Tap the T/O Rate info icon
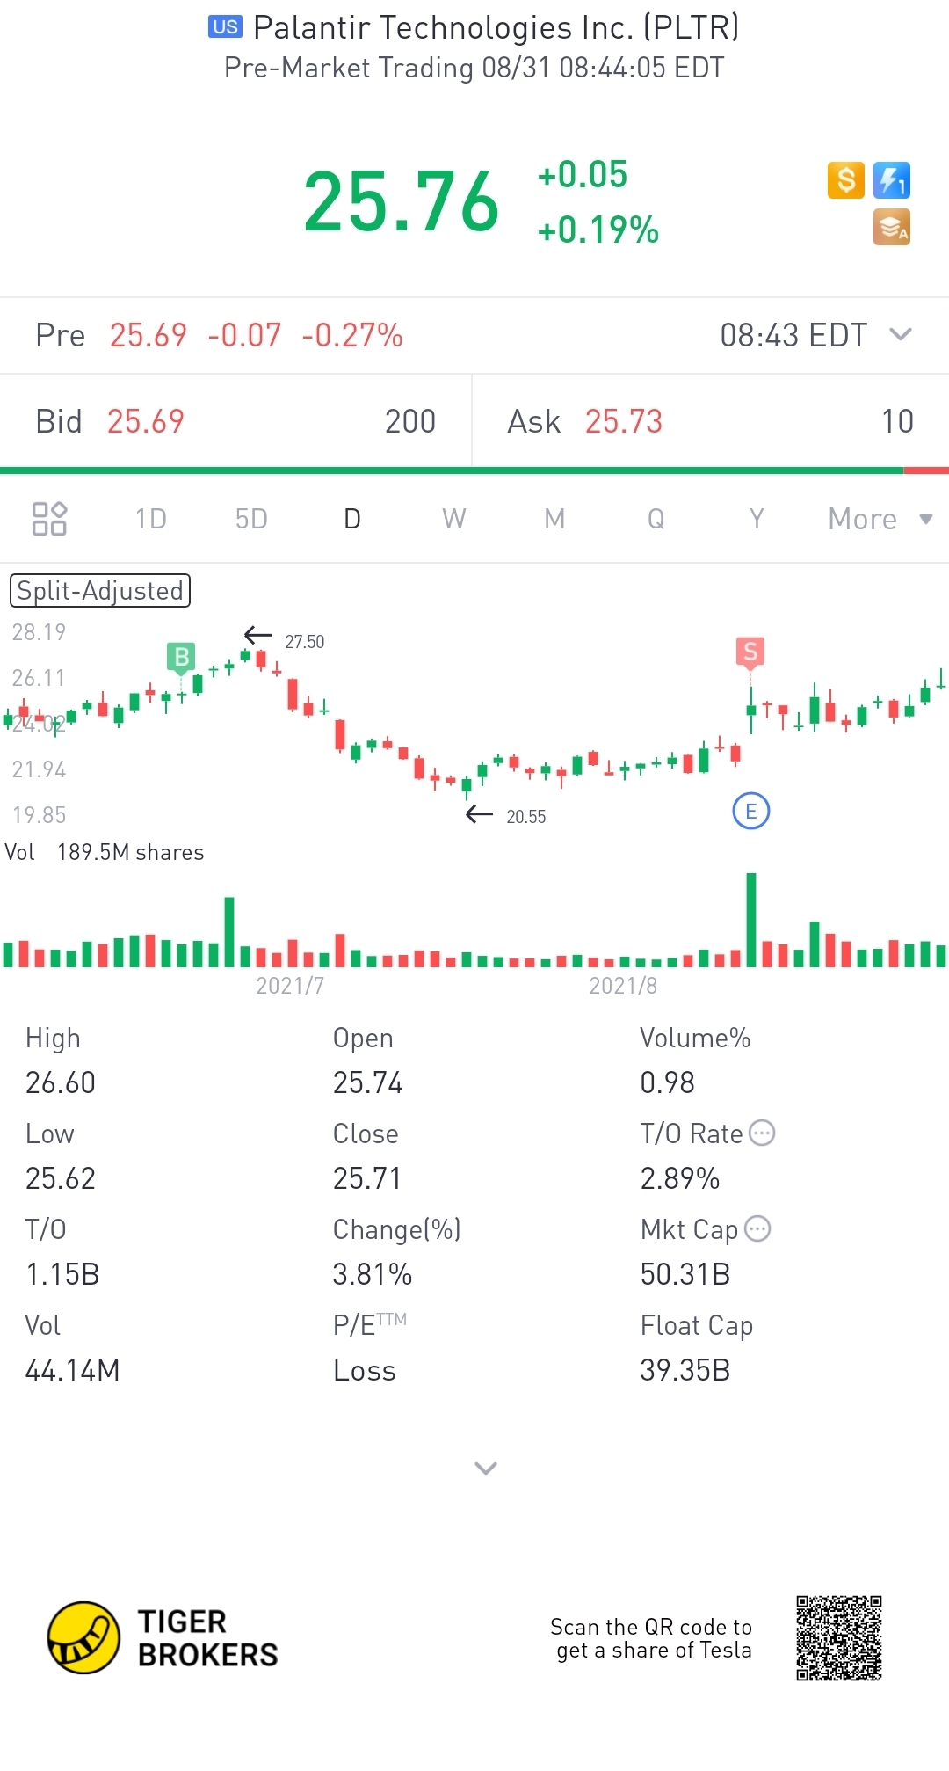 point(762,1133)
